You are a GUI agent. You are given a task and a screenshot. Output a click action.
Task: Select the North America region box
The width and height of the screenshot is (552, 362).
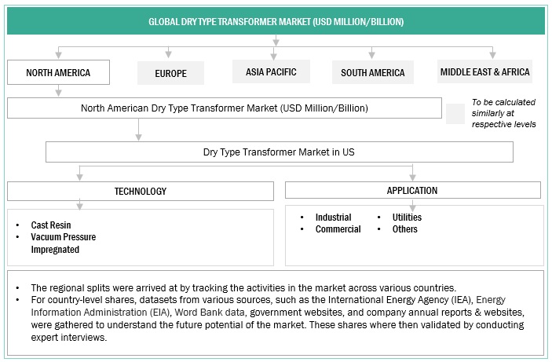[x=58, y=73]
